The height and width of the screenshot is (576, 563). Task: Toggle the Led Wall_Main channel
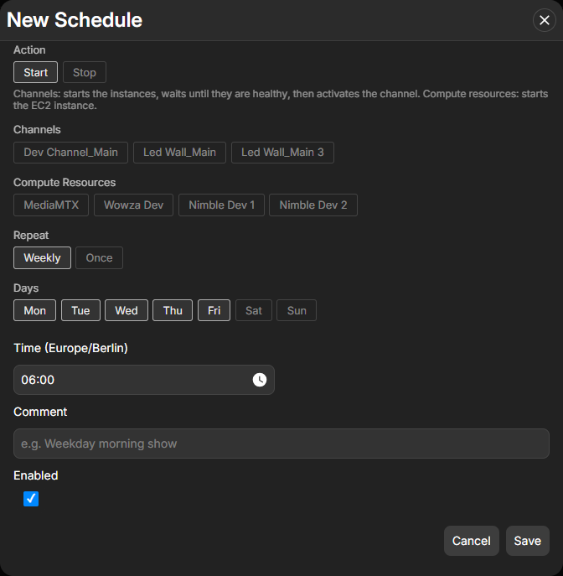point(179,153)
